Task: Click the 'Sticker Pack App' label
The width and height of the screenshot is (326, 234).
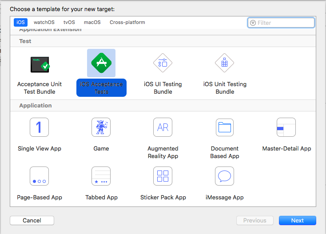Action: (x=163, y=197)
